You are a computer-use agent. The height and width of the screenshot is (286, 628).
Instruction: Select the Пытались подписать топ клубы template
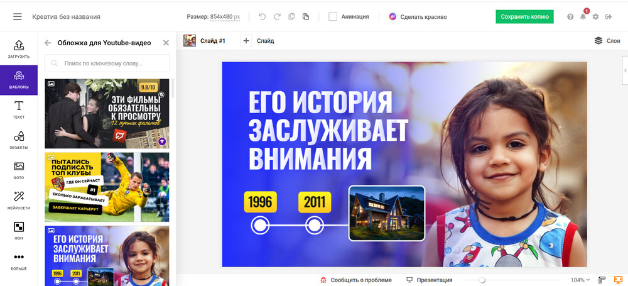[107, 187]
